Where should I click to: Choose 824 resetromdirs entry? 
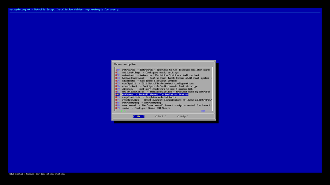tap(163, 100)
